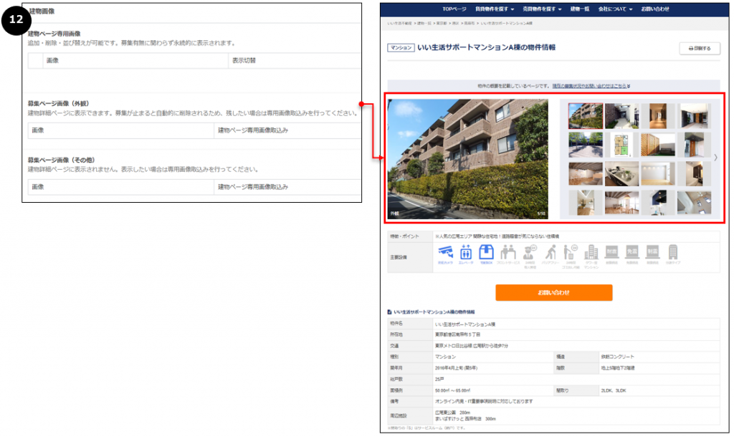
Task: Click the large building exterior main photo
Action: pos(467,158)
